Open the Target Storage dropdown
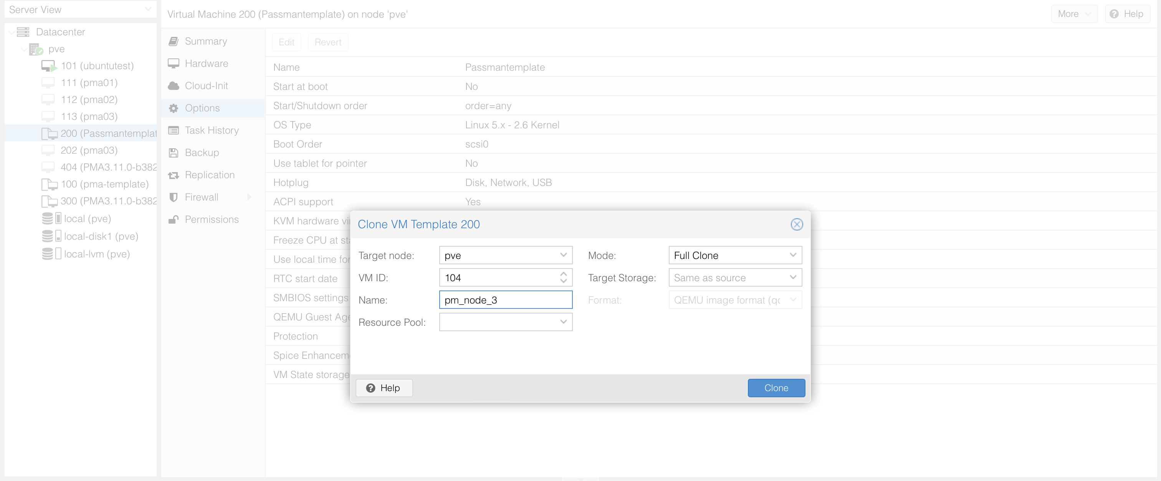The width and height of the screenshot is (1161, 481). (792, 278)
